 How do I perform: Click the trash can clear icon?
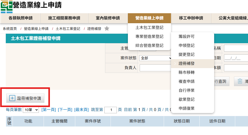pos(240,81)
